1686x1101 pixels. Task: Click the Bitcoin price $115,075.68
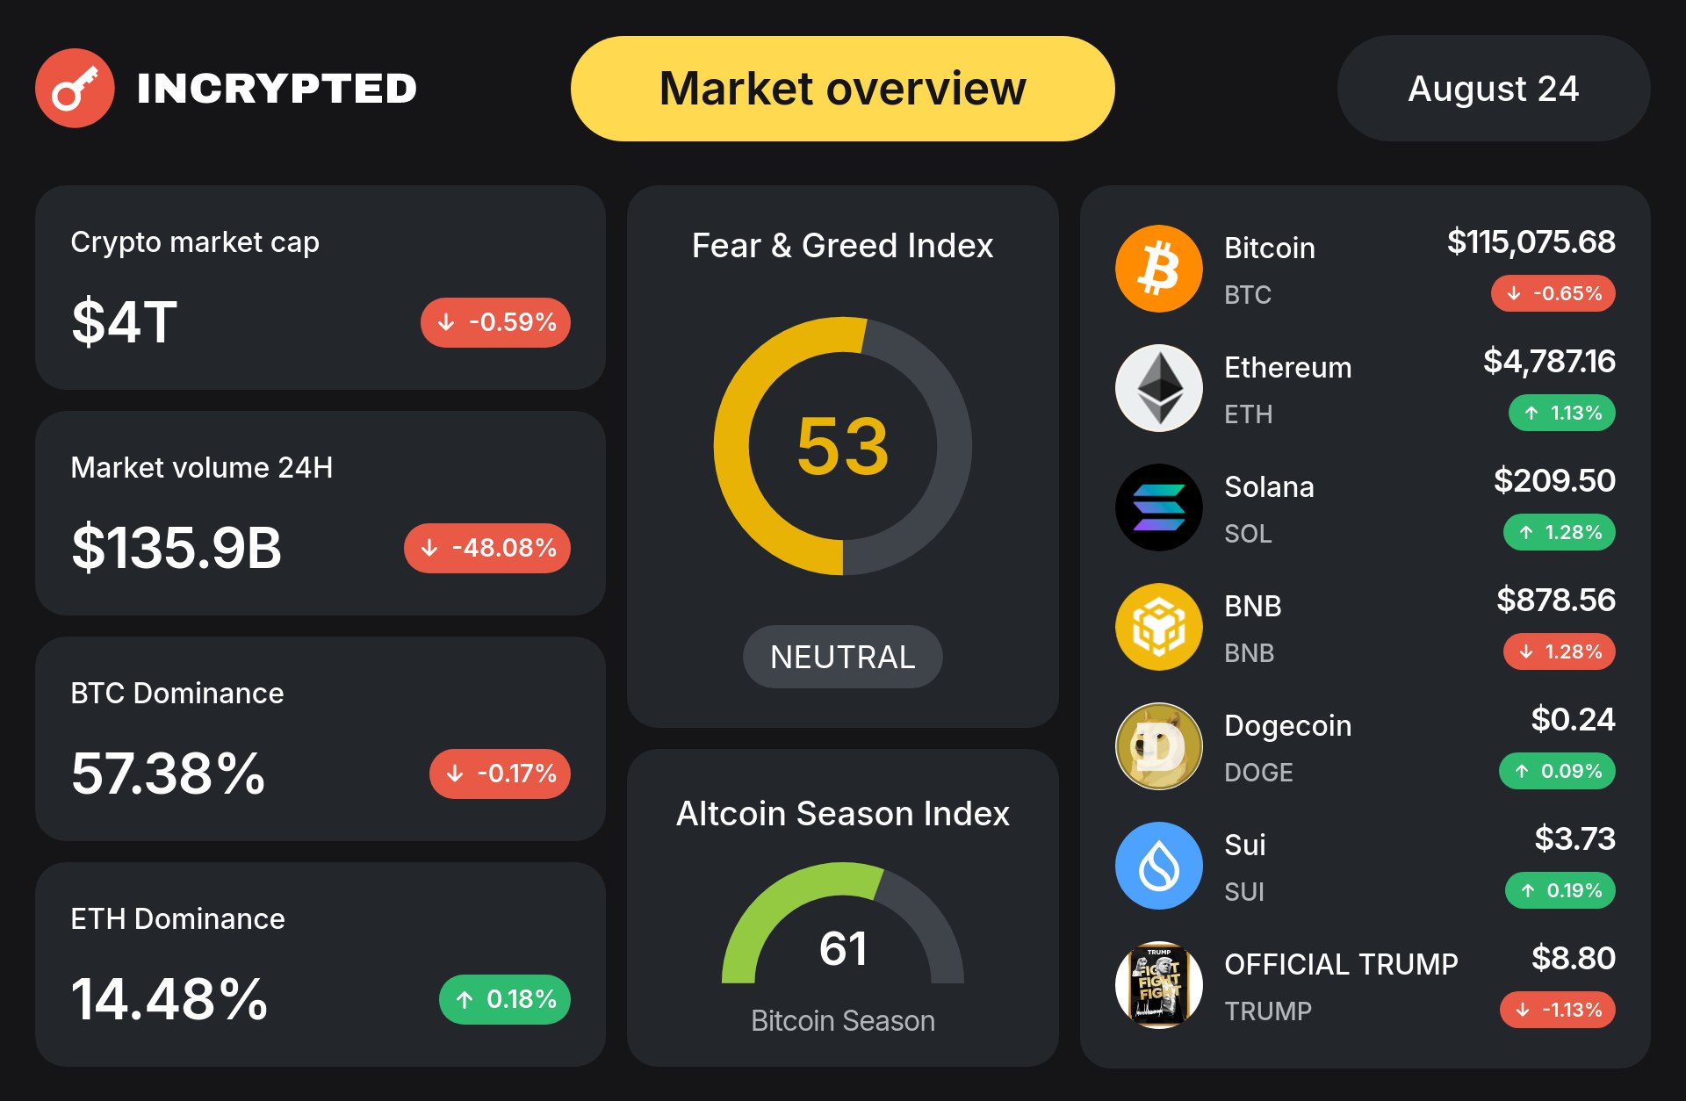[x=1531, y=241]
